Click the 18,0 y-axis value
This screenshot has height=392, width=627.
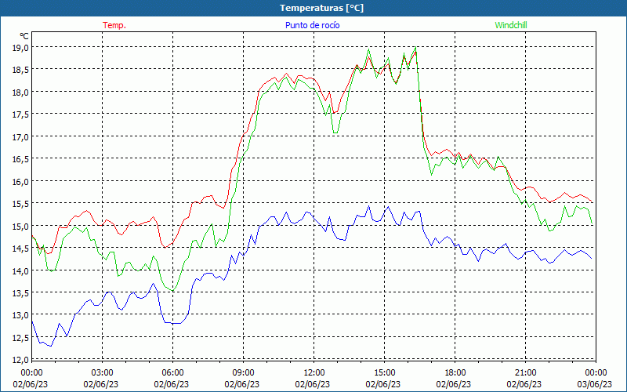[x=21, y=92]
